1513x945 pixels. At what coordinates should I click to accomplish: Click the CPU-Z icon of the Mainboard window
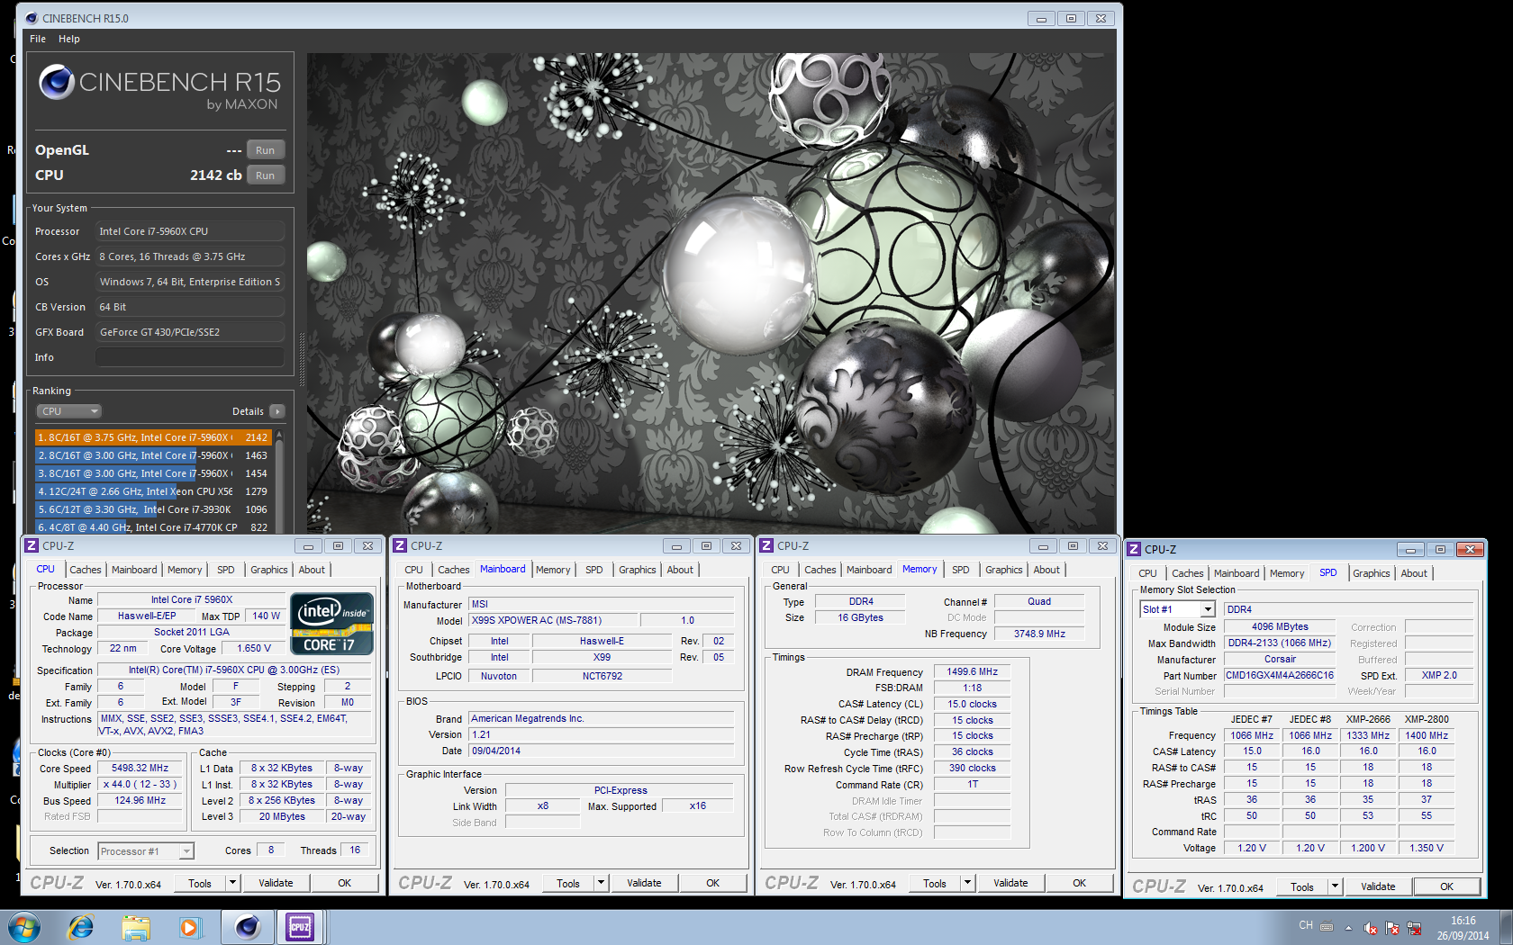(x=400, y=545)
